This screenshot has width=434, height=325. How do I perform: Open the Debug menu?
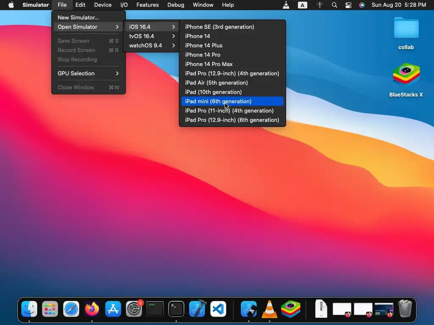coord(176,5)
